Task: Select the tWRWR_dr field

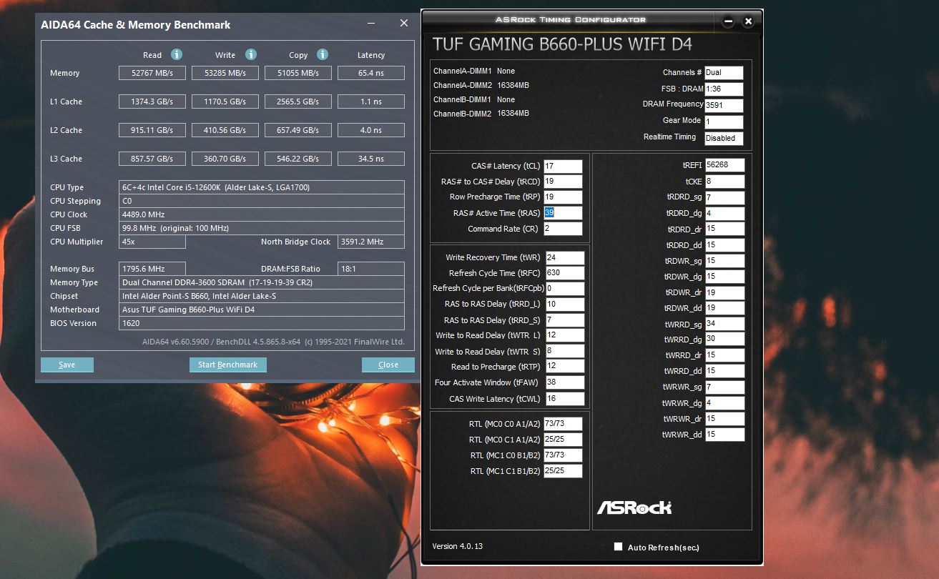Action: point(725,419)
